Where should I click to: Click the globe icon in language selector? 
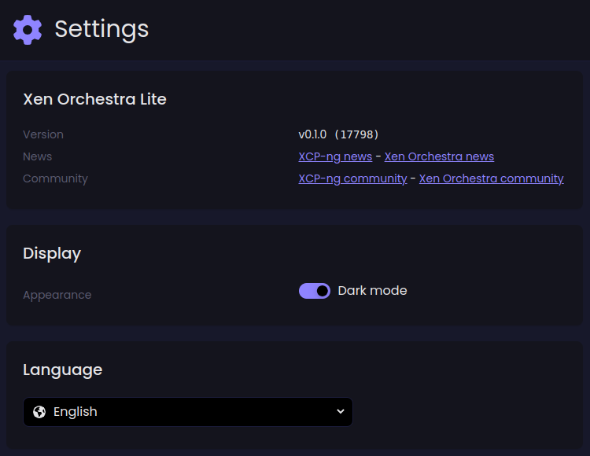pos(39,412)
